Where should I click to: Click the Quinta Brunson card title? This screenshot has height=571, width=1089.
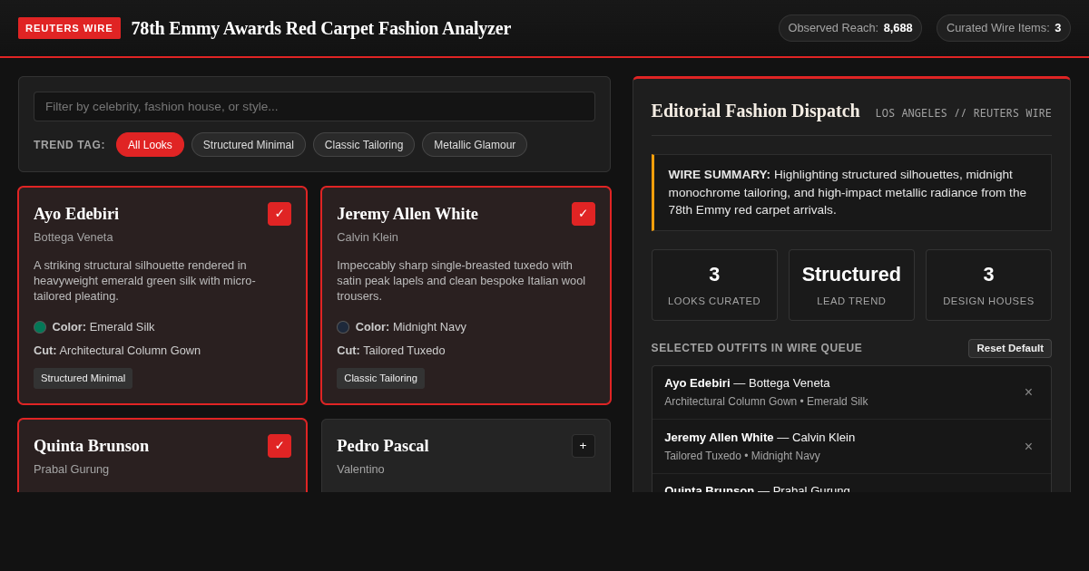point(91,446)
